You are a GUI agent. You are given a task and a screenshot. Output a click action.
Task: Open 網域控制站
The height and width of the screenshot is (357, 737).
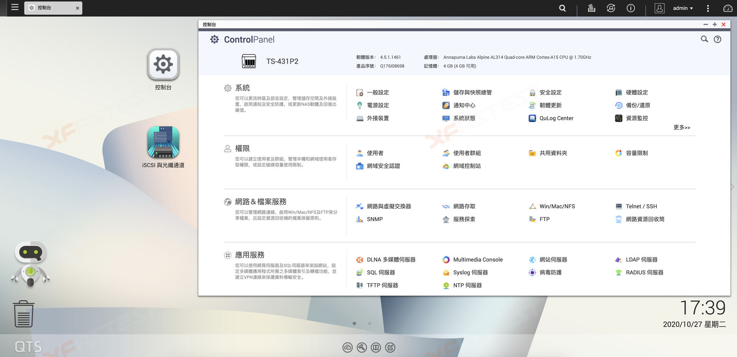click(461, 166)
